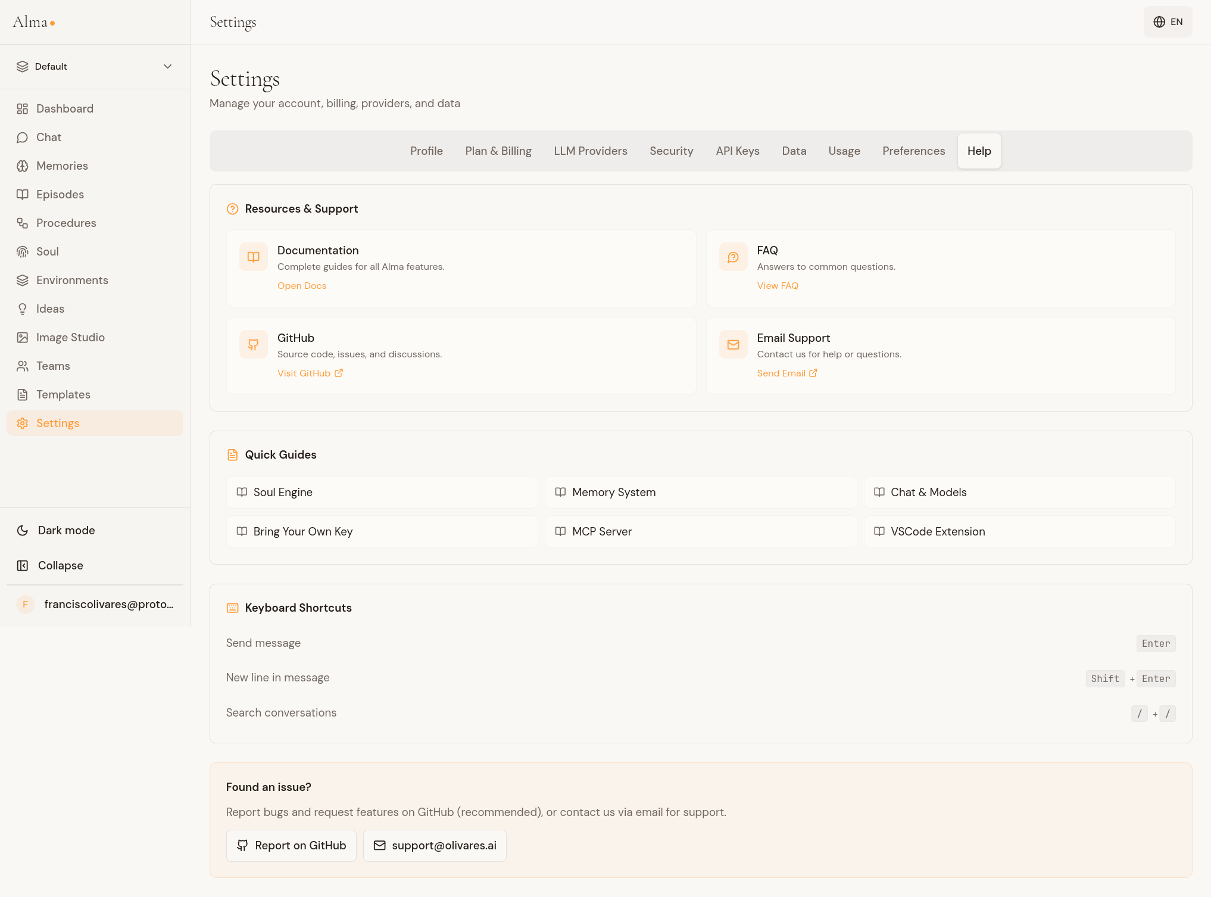Switch to the LLM Providers tab
This screenshot has width=1211, height=897.
[x=590, y=151]
